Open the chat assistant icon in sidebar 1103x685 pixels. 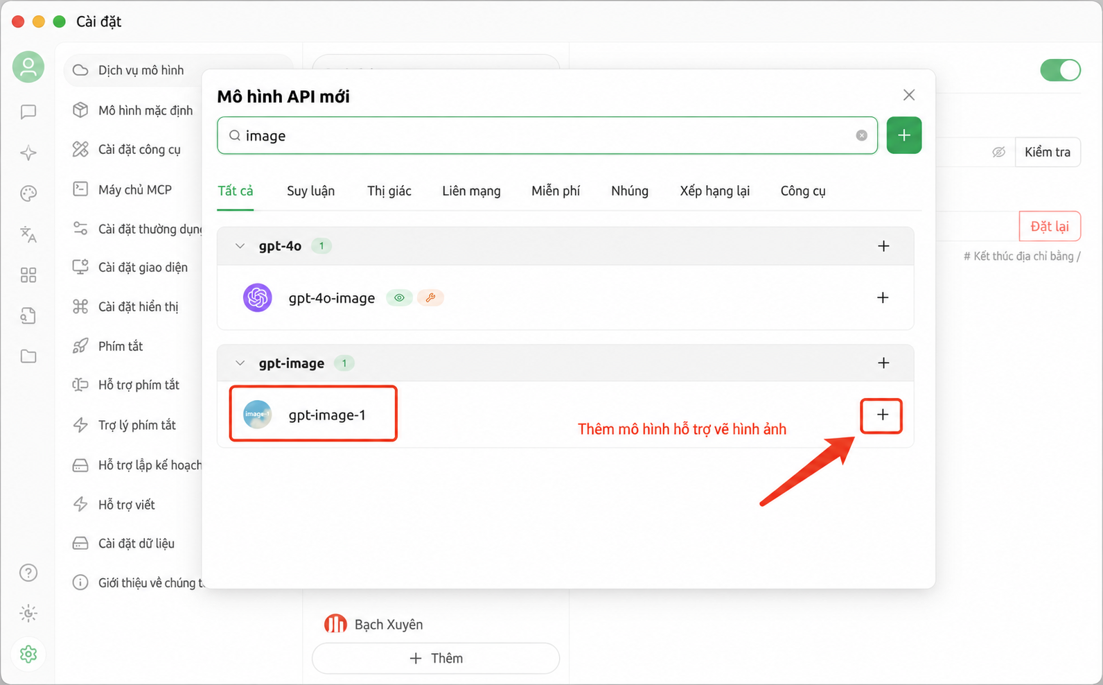click(x=28, y=112)
